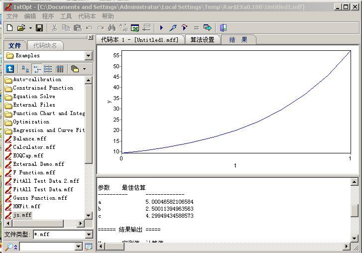Image resolution: width=362 pixels, height=253 pixels.
Task: Switch to small icons view
Action: [37, 69]
